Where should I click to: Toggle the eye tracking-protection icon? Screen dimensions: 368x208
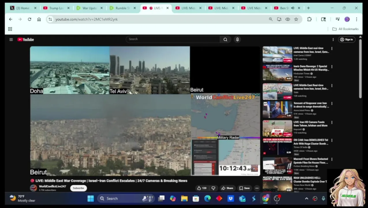point(288,19)
